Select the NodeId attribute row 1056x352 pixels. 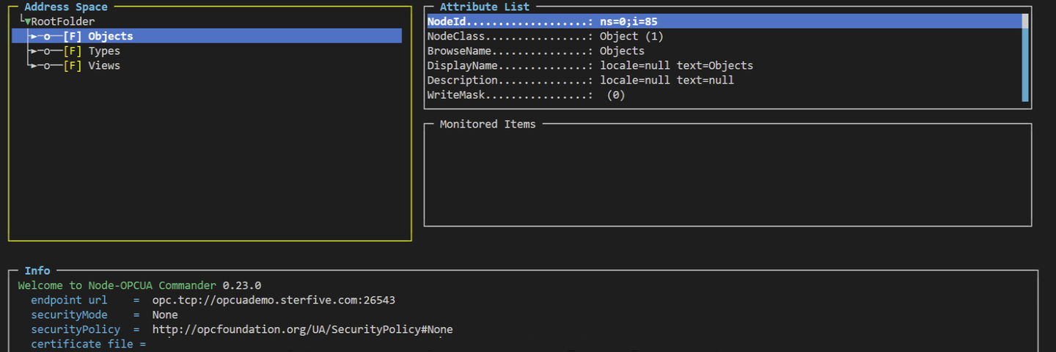click(543, 21)
